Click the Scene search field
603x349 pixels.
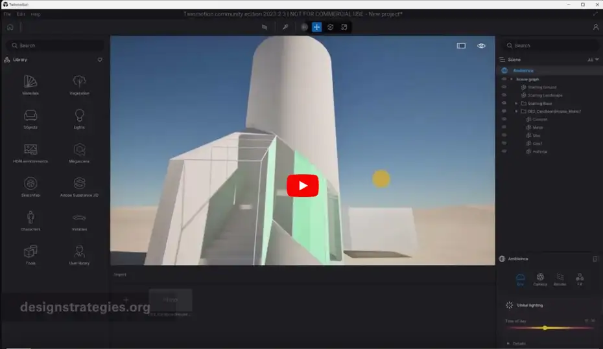coord(550,45)
